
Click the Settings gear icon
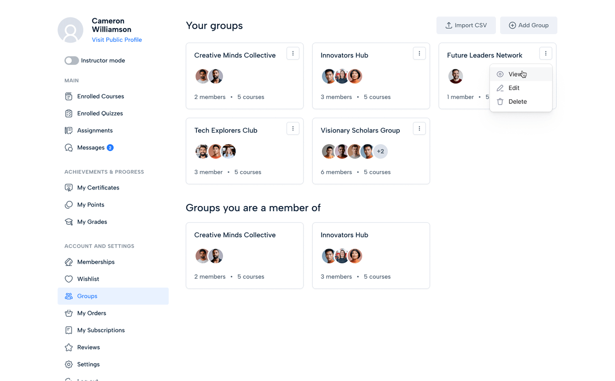(x=68, y=364)
